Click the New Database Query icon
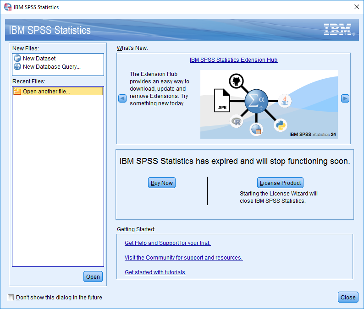This screenshot has height=309, width=364. click(x=17, y=66)
